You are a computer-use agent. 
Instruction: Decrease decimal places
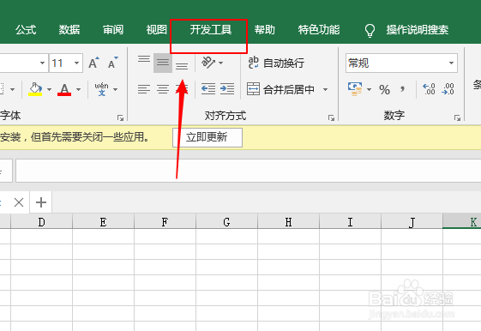point(448,89)
